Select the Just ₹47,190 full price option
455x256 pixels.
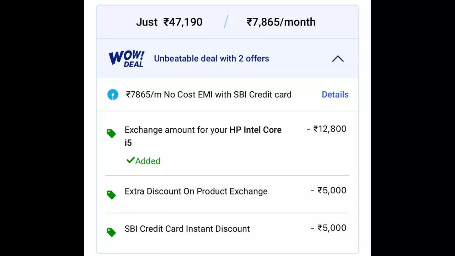pyautogui.click(x=170, y=22)
